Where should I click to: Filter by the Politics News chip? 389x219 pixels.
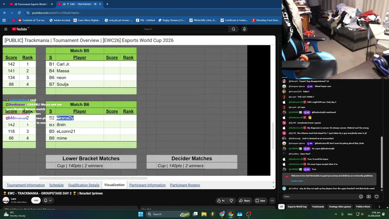[363, 207]
